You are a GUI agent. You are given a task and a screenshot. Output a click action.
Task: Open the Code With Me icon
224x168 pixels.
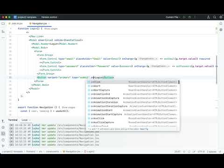tap(209, 17)
